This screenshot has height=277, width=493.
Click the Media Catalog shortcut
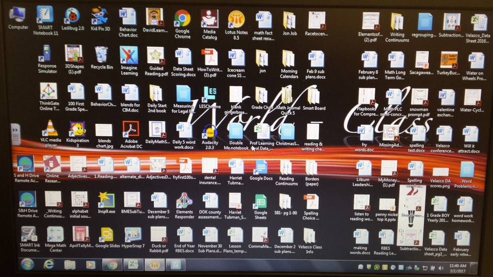pos(209,20)
